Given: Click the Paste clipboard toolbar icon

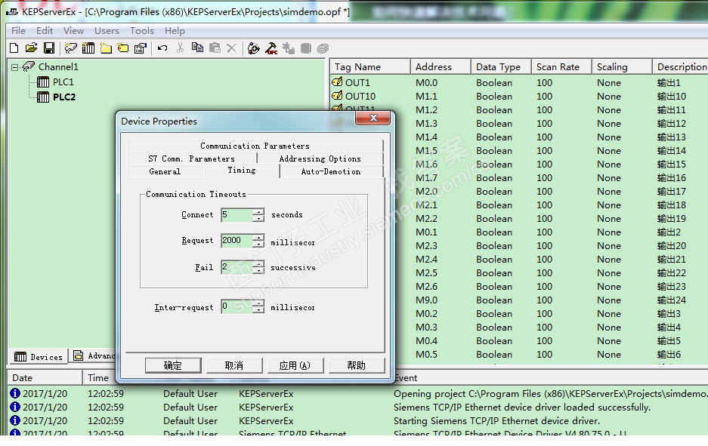Looking at the screenshot, I should [215, 48].
